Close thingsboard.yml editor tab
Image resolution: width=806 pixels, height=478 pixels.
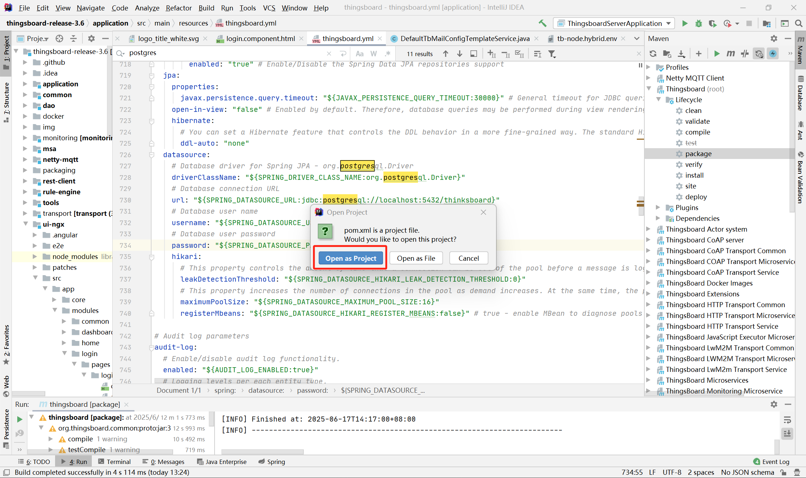(x=380, y=38)
